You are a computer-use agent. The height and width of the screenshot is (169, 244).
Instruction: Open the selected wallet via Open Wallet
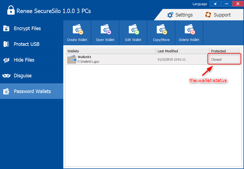click(105, 30)
